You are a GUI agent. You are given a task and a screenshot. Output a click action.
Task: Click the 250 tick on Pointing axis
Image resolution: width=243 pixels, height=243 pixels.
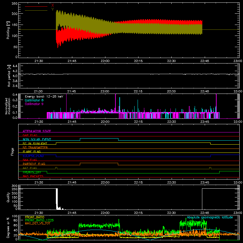15,3
